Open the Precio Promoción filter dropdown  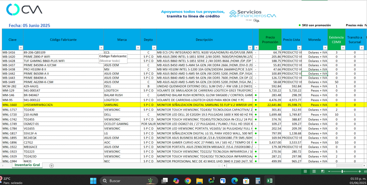pos(279,48)
